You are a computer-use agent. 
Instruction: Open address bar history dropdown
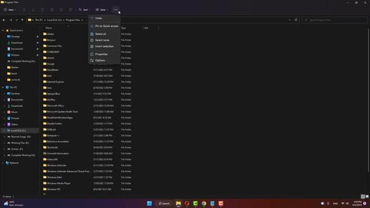[x=290, y=20]
